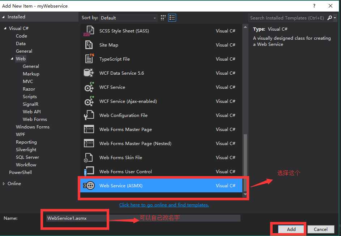Screen dimensions: 341x236
Task: Close the Add New Item dialog
Action: 331,6
